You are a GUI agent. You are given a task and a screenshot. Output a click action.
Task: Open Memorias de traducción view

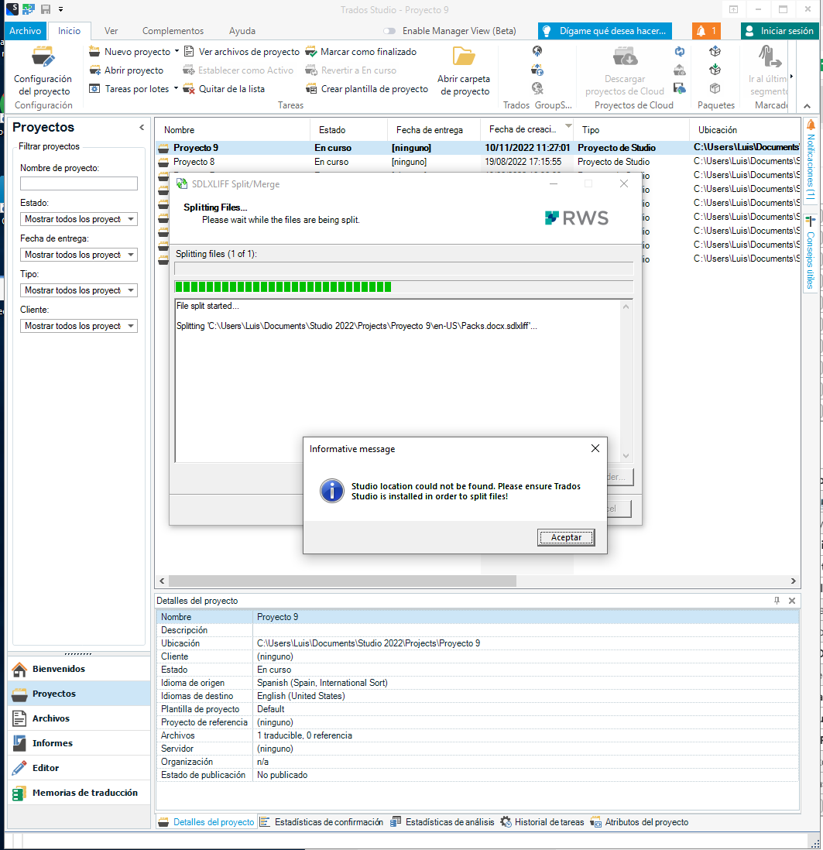[84, 793]
